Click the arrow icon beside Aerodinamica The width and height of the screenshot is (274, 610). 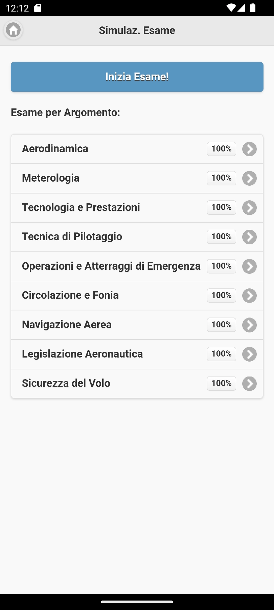(x=249, y=149)
